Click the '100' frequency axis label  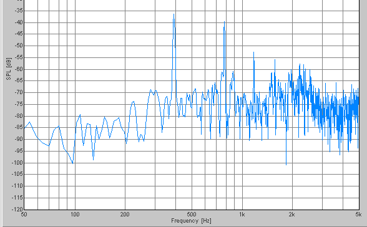point(75,215)
